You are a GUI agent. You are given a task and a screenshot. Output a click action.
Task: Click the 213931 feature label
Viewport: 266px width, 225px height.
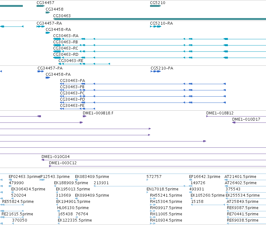tap(101, 183)
